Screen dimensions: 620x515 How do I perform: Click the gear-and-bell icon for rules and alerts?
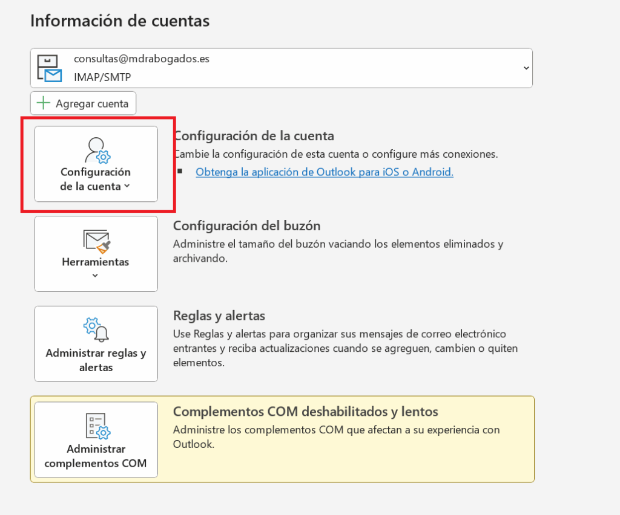pos(96,329)
